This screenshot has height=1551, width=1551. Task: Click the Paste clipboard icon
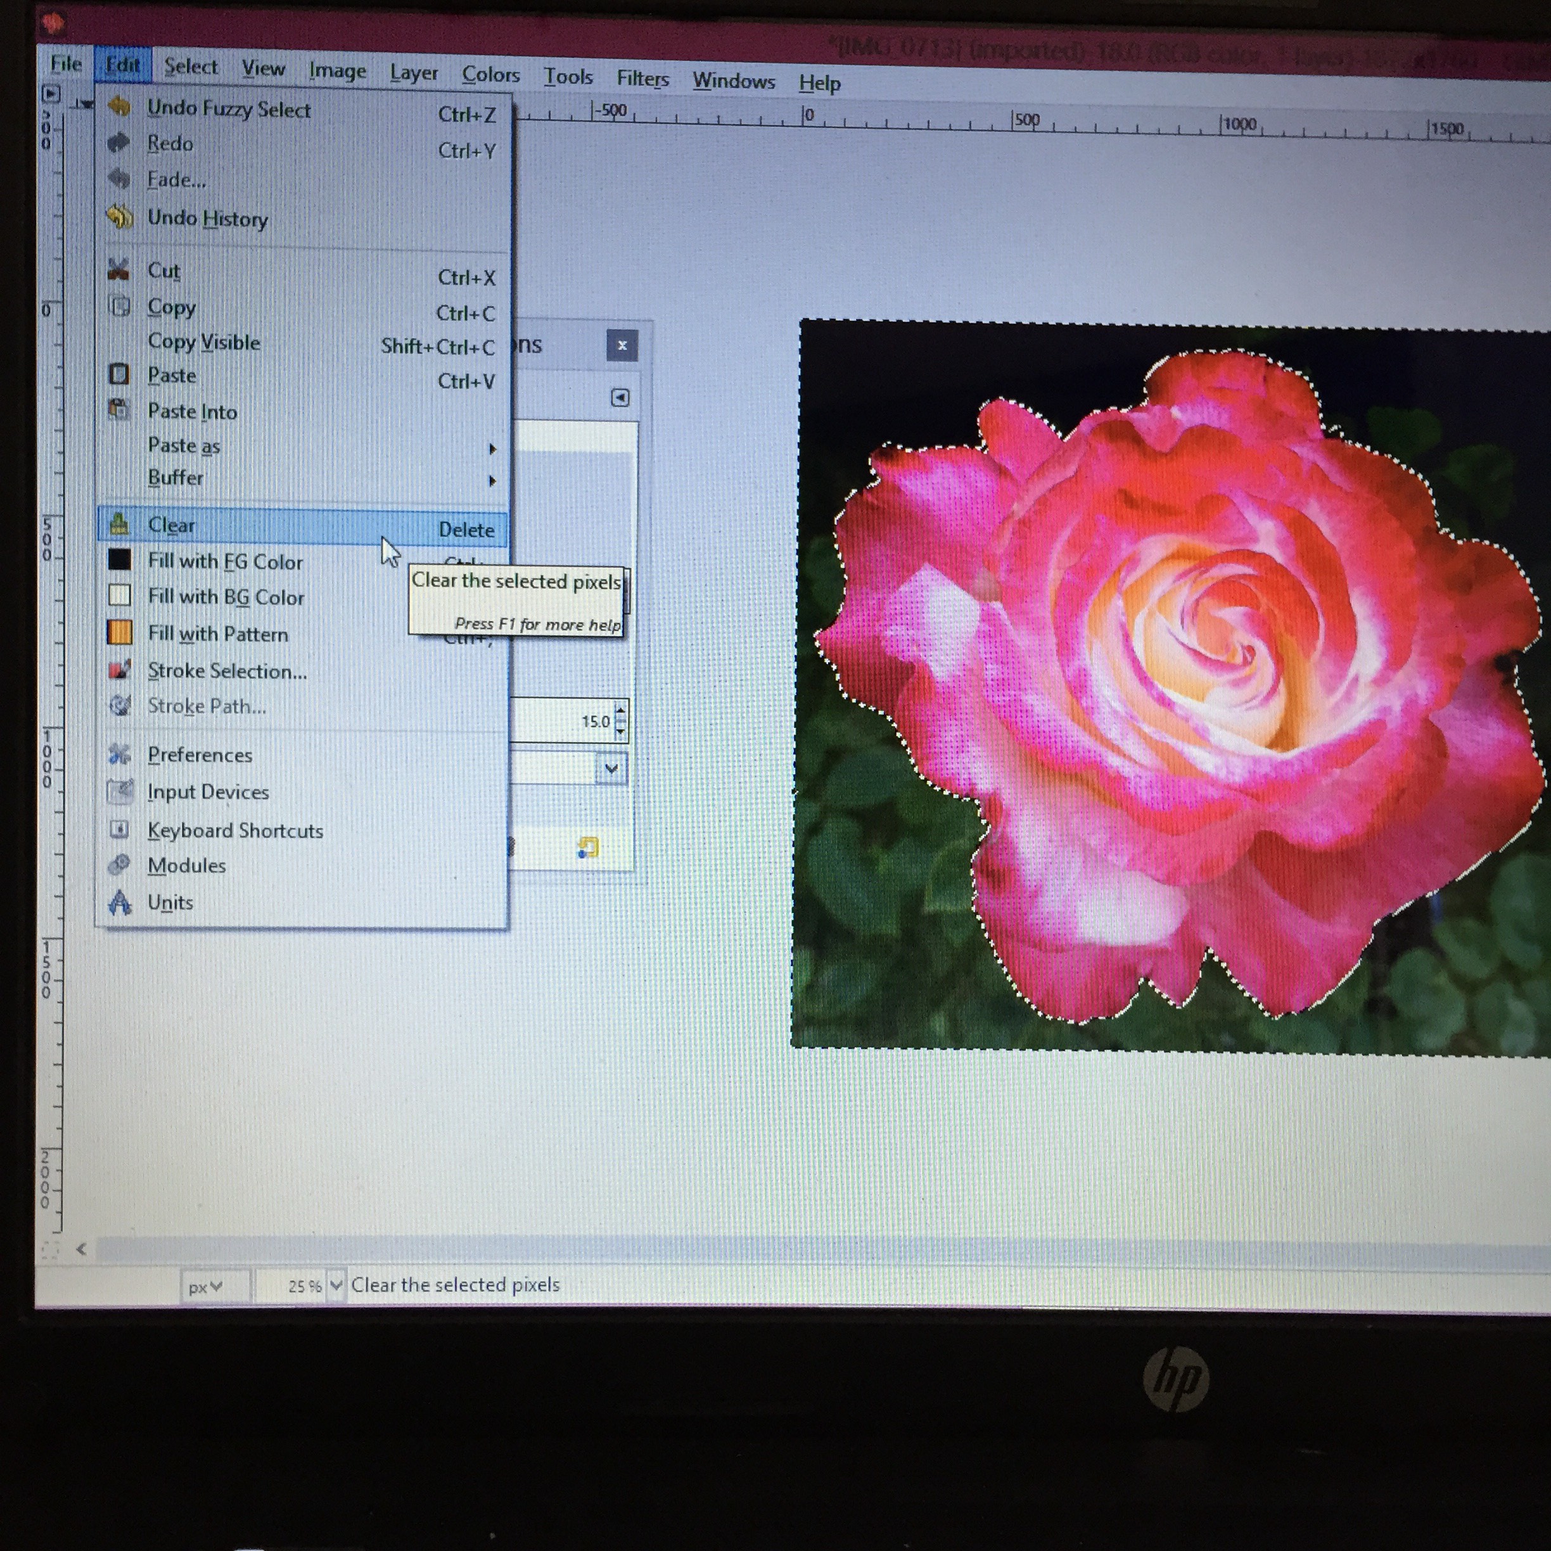(x=119, y=374)
